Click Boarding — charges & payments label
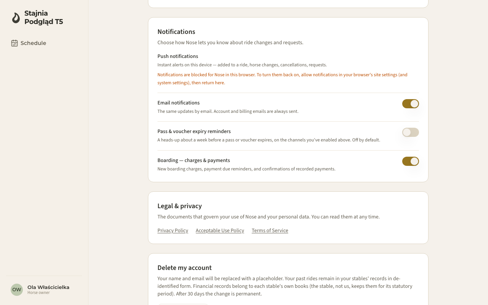488x305 pixels. coord(194,160)
